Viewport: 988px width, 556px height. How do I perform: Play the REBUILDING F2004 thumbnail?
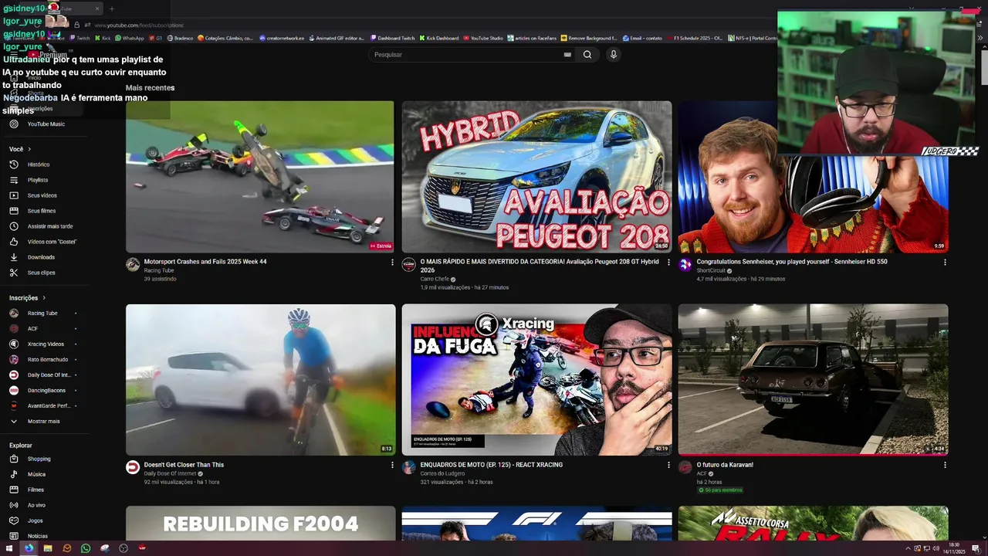point(261,524)
